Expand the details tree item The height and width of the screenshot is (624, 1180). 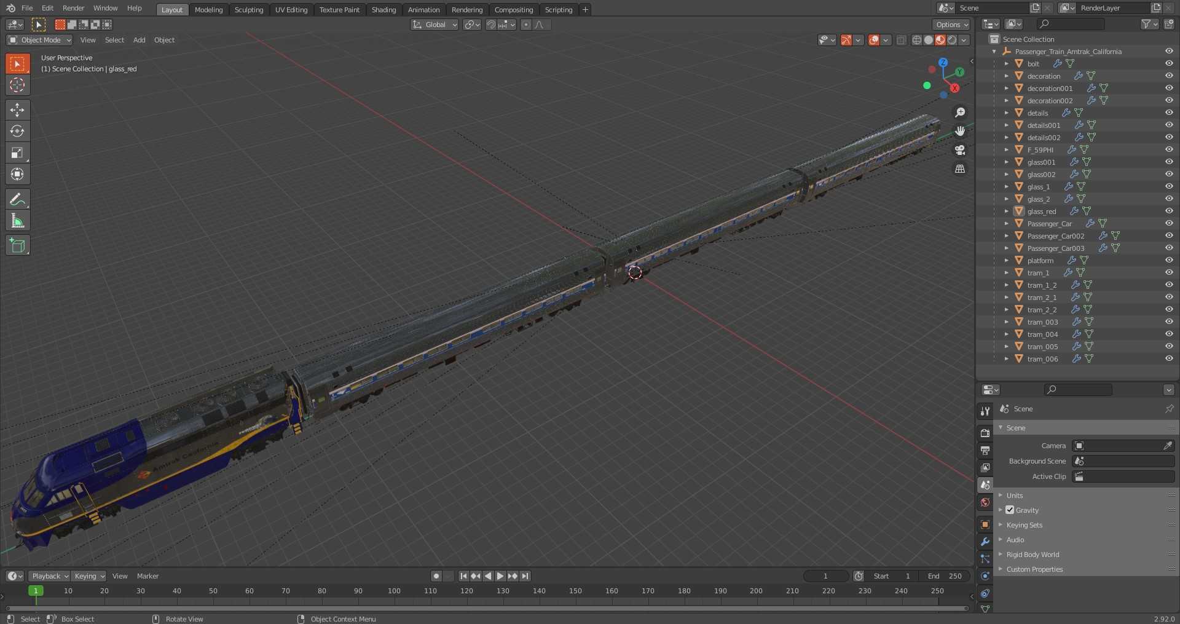coord(1006,113)
